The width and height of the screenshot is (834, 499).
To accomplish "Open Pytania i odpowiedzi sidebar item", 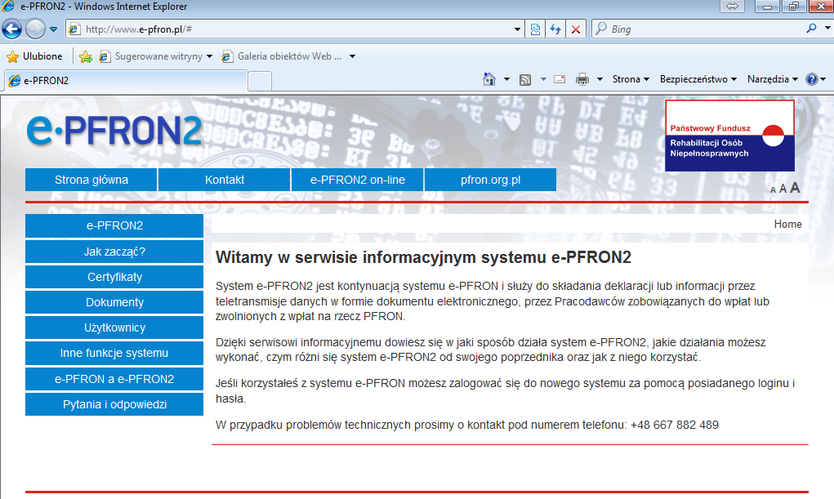I will 114,404.
